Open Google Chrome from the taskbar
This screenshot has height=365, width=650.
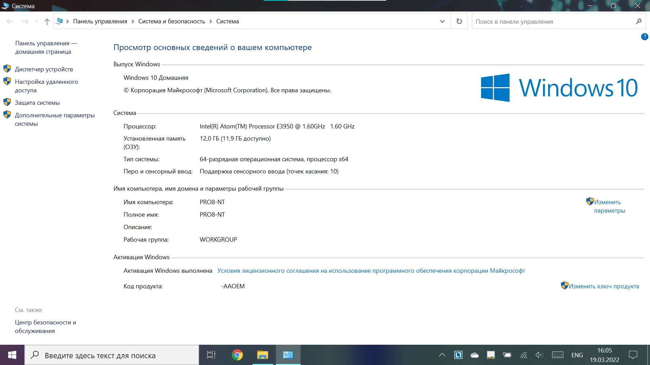coord(237,355)
